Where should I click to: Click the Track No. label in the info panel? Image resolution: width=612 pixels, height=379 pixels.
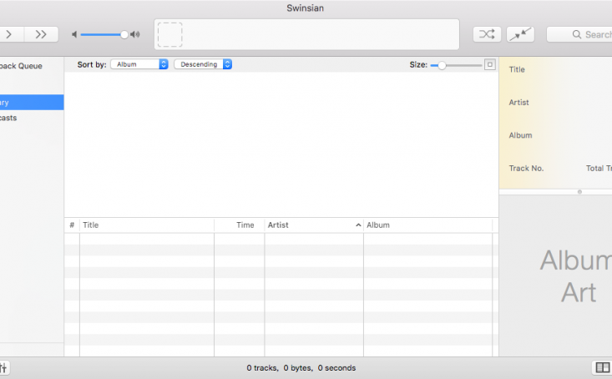pos(526,169)
